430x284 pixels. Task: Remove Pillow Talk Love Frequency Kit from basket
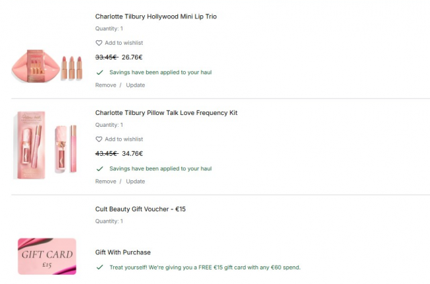(105, 182)
